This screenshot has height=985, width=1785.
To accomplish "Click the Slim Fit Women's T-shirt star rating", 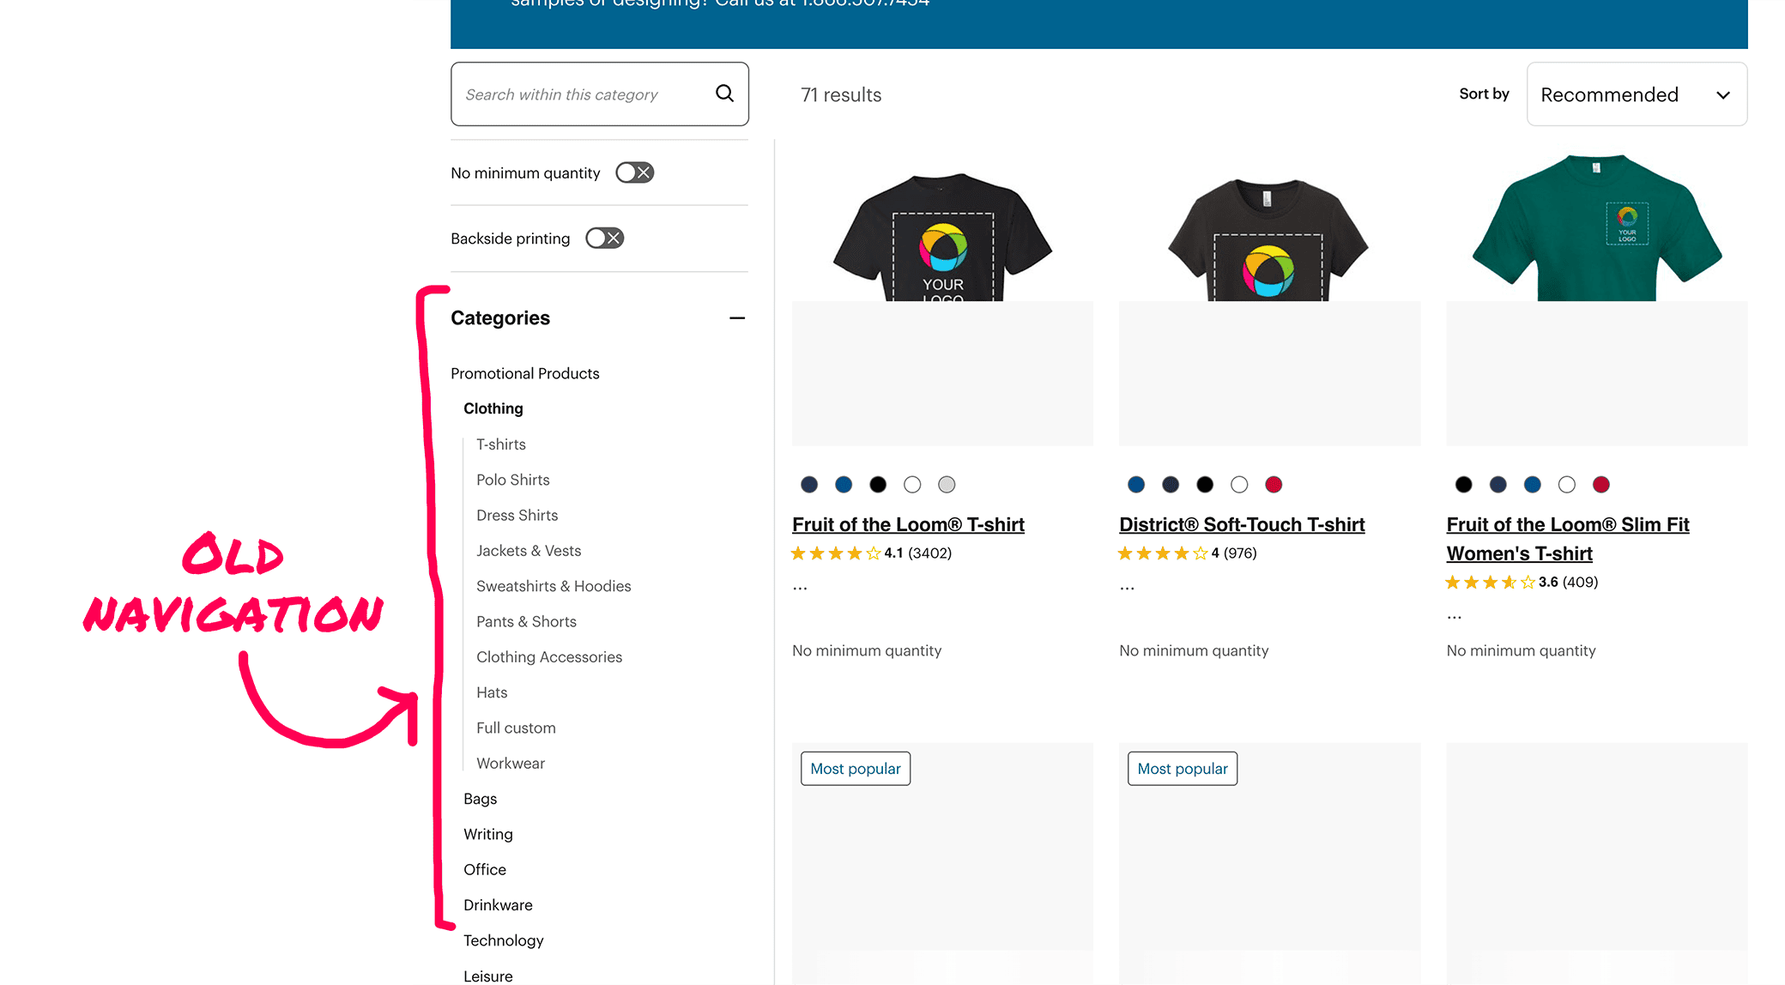I will click(x=1489, y=583).
